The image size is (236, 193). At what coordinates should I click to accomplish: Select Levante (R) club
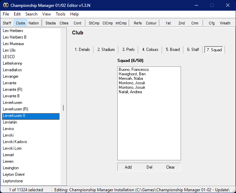[31, 89]
